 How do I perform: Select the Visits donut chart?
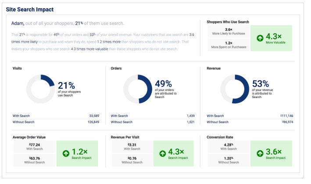point(40,89)
